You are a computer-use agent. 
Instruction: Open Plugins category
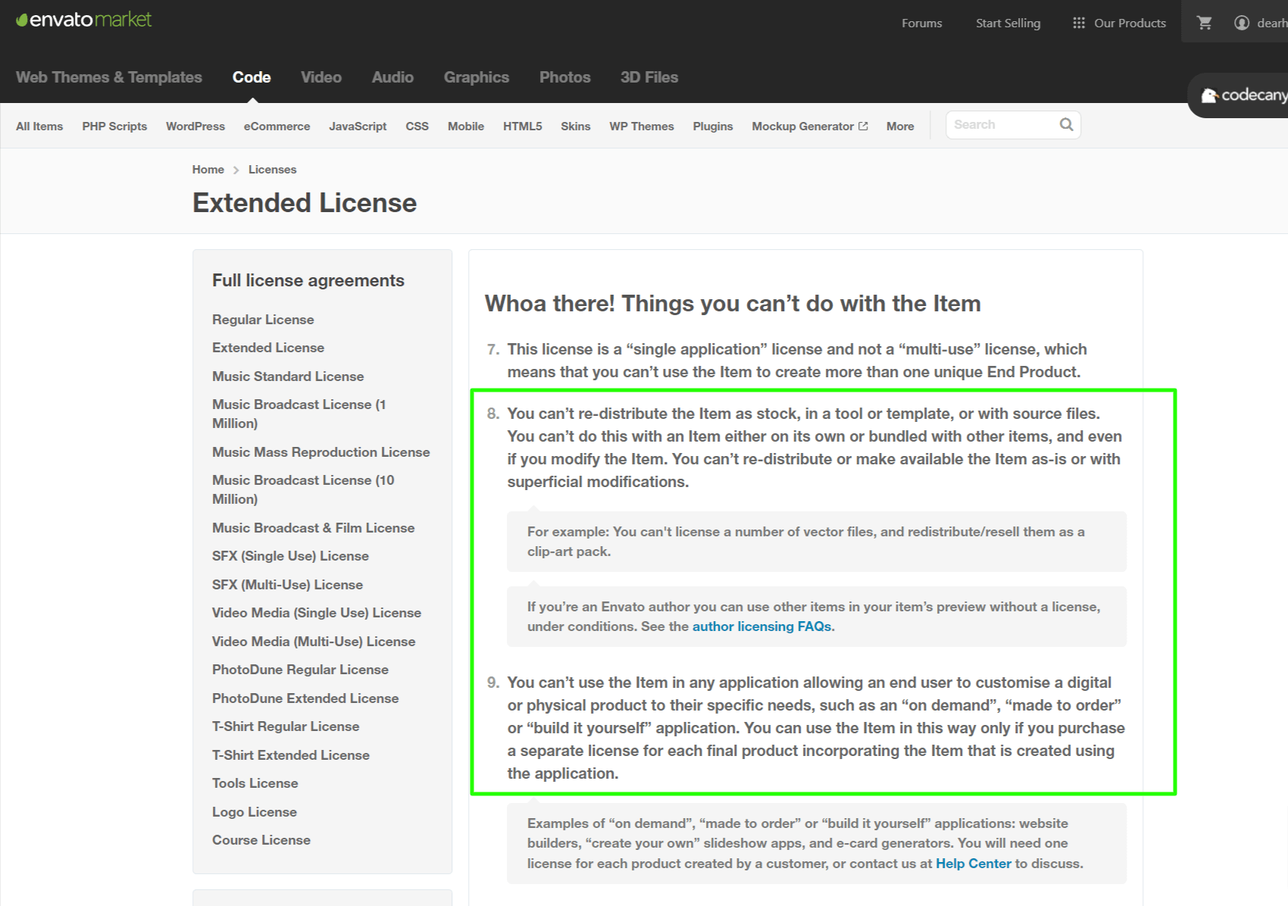pos(713,127)
